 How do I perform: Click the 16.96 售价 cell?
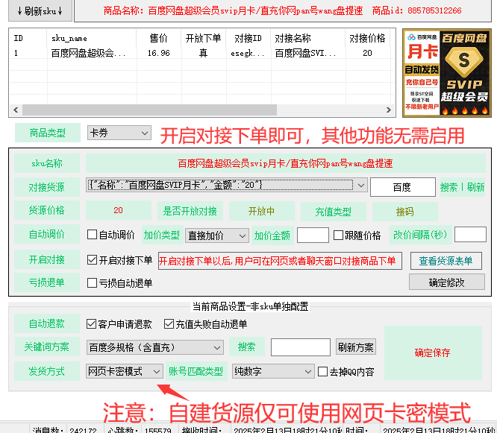point(159,53)
